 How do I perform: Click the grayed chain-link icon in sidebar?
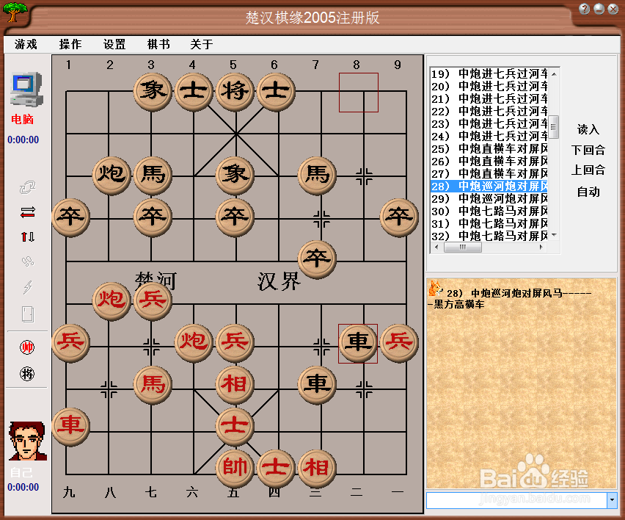[27, 187]
